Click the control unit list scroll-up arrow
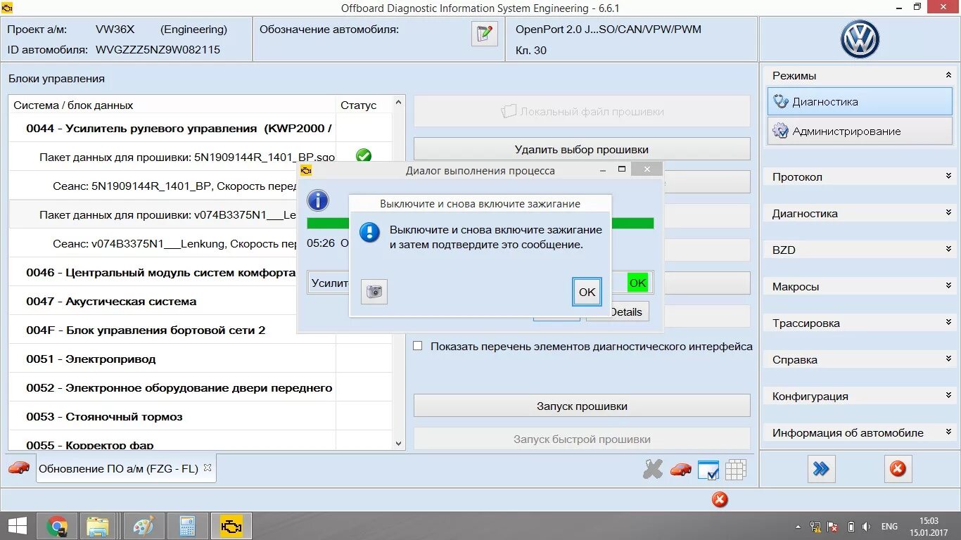 399,103
